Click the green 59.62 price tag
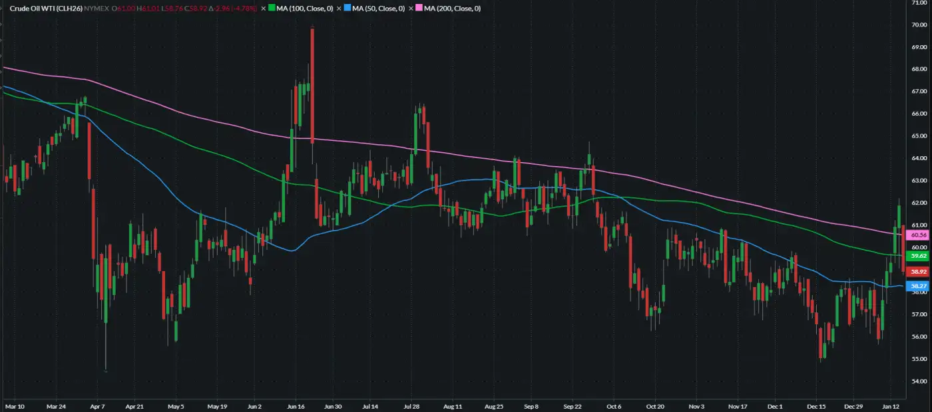The height and width of the screenshot is (412, 932). pos(919,256)
